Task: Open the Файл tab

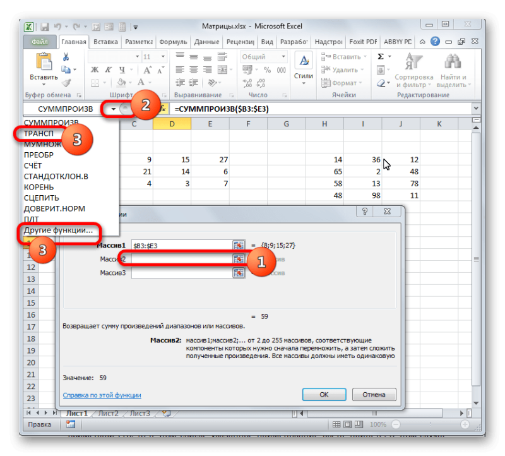Action: [40, 42]
